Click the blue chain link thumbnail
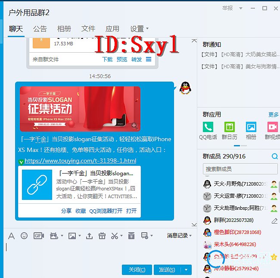280x278 pixels. click(x=37, y=185)
